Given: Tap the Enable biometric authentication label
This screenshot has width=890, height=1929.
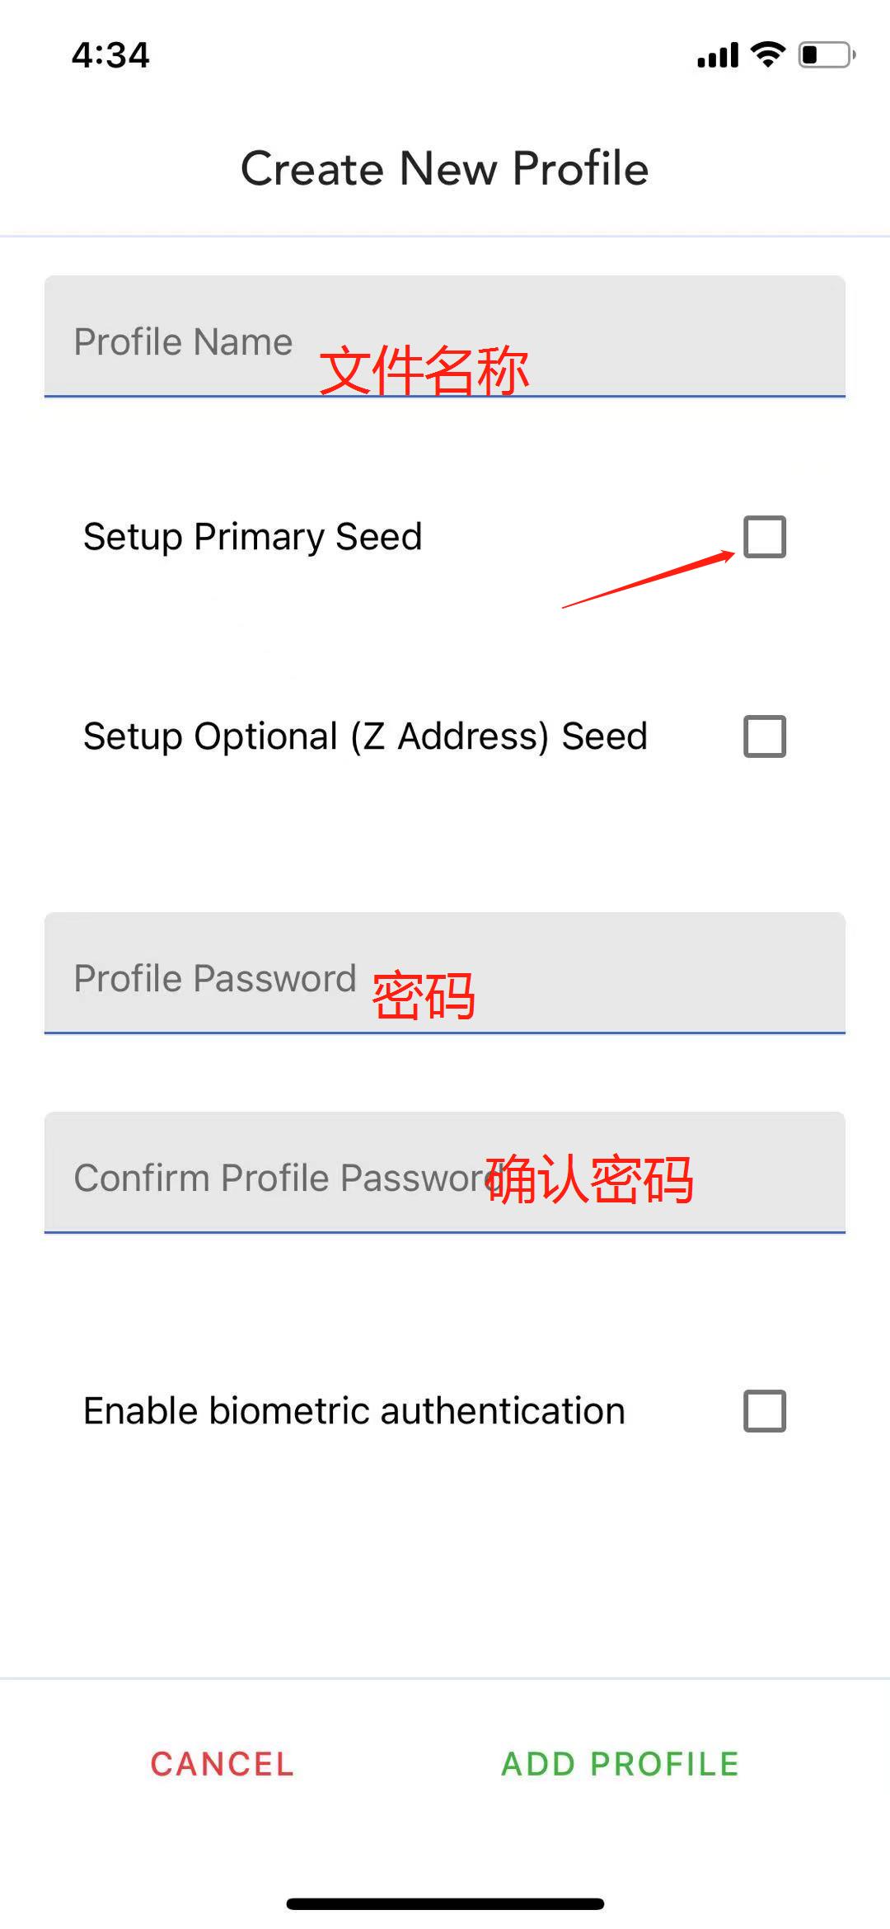Looking at the screenshot, I should click(354, 1411).
